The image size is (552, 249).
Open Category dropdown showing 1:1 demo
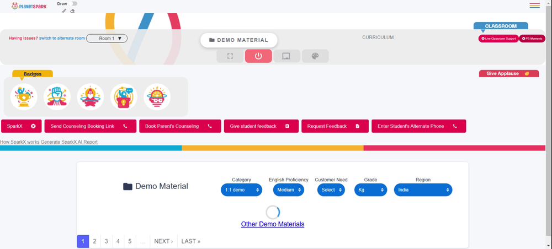click(x=242, y=190)
